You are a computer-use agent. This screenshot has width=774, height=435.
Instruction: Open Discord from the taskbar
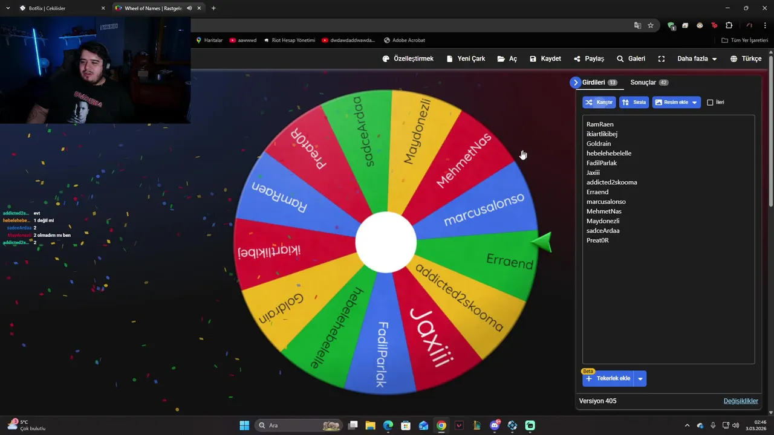point(495,425)
